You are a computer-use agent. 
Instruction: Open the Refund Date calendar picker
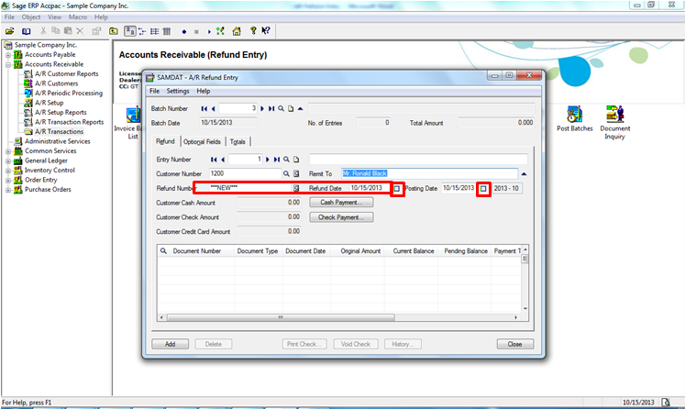(397, 189)
